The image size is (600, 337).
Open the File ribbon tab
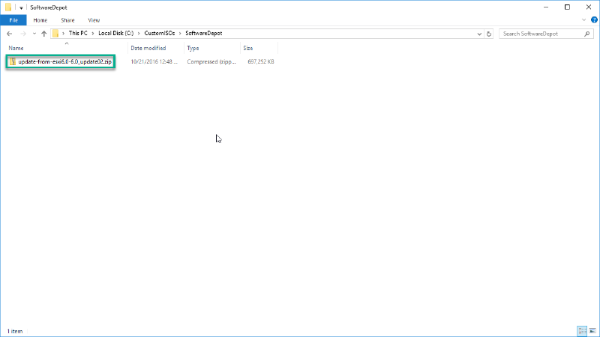pos(13,20)
